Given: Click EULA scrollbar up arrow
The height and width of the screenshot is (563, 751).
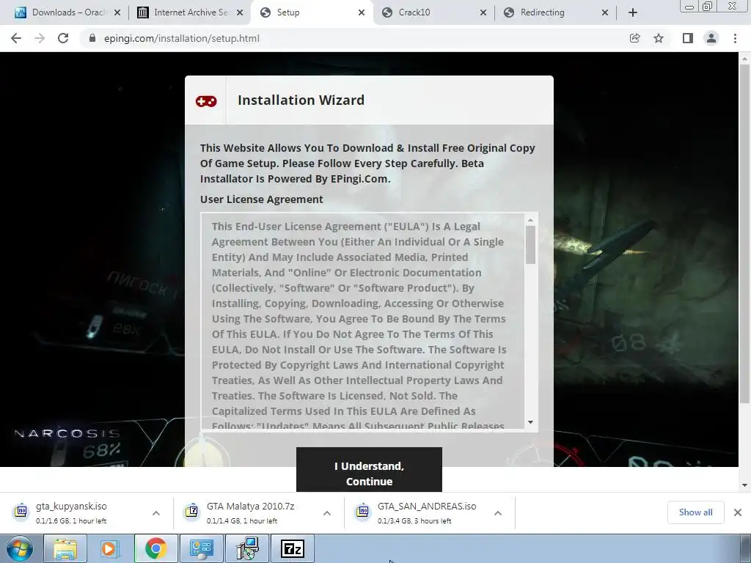Looking at the screenshot, I should tap(530, 220).
